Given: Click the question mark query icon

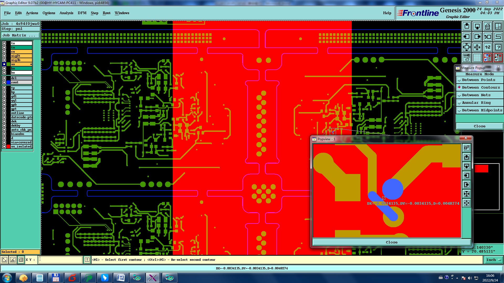Looking at the screenshot, I should (498, 47).
